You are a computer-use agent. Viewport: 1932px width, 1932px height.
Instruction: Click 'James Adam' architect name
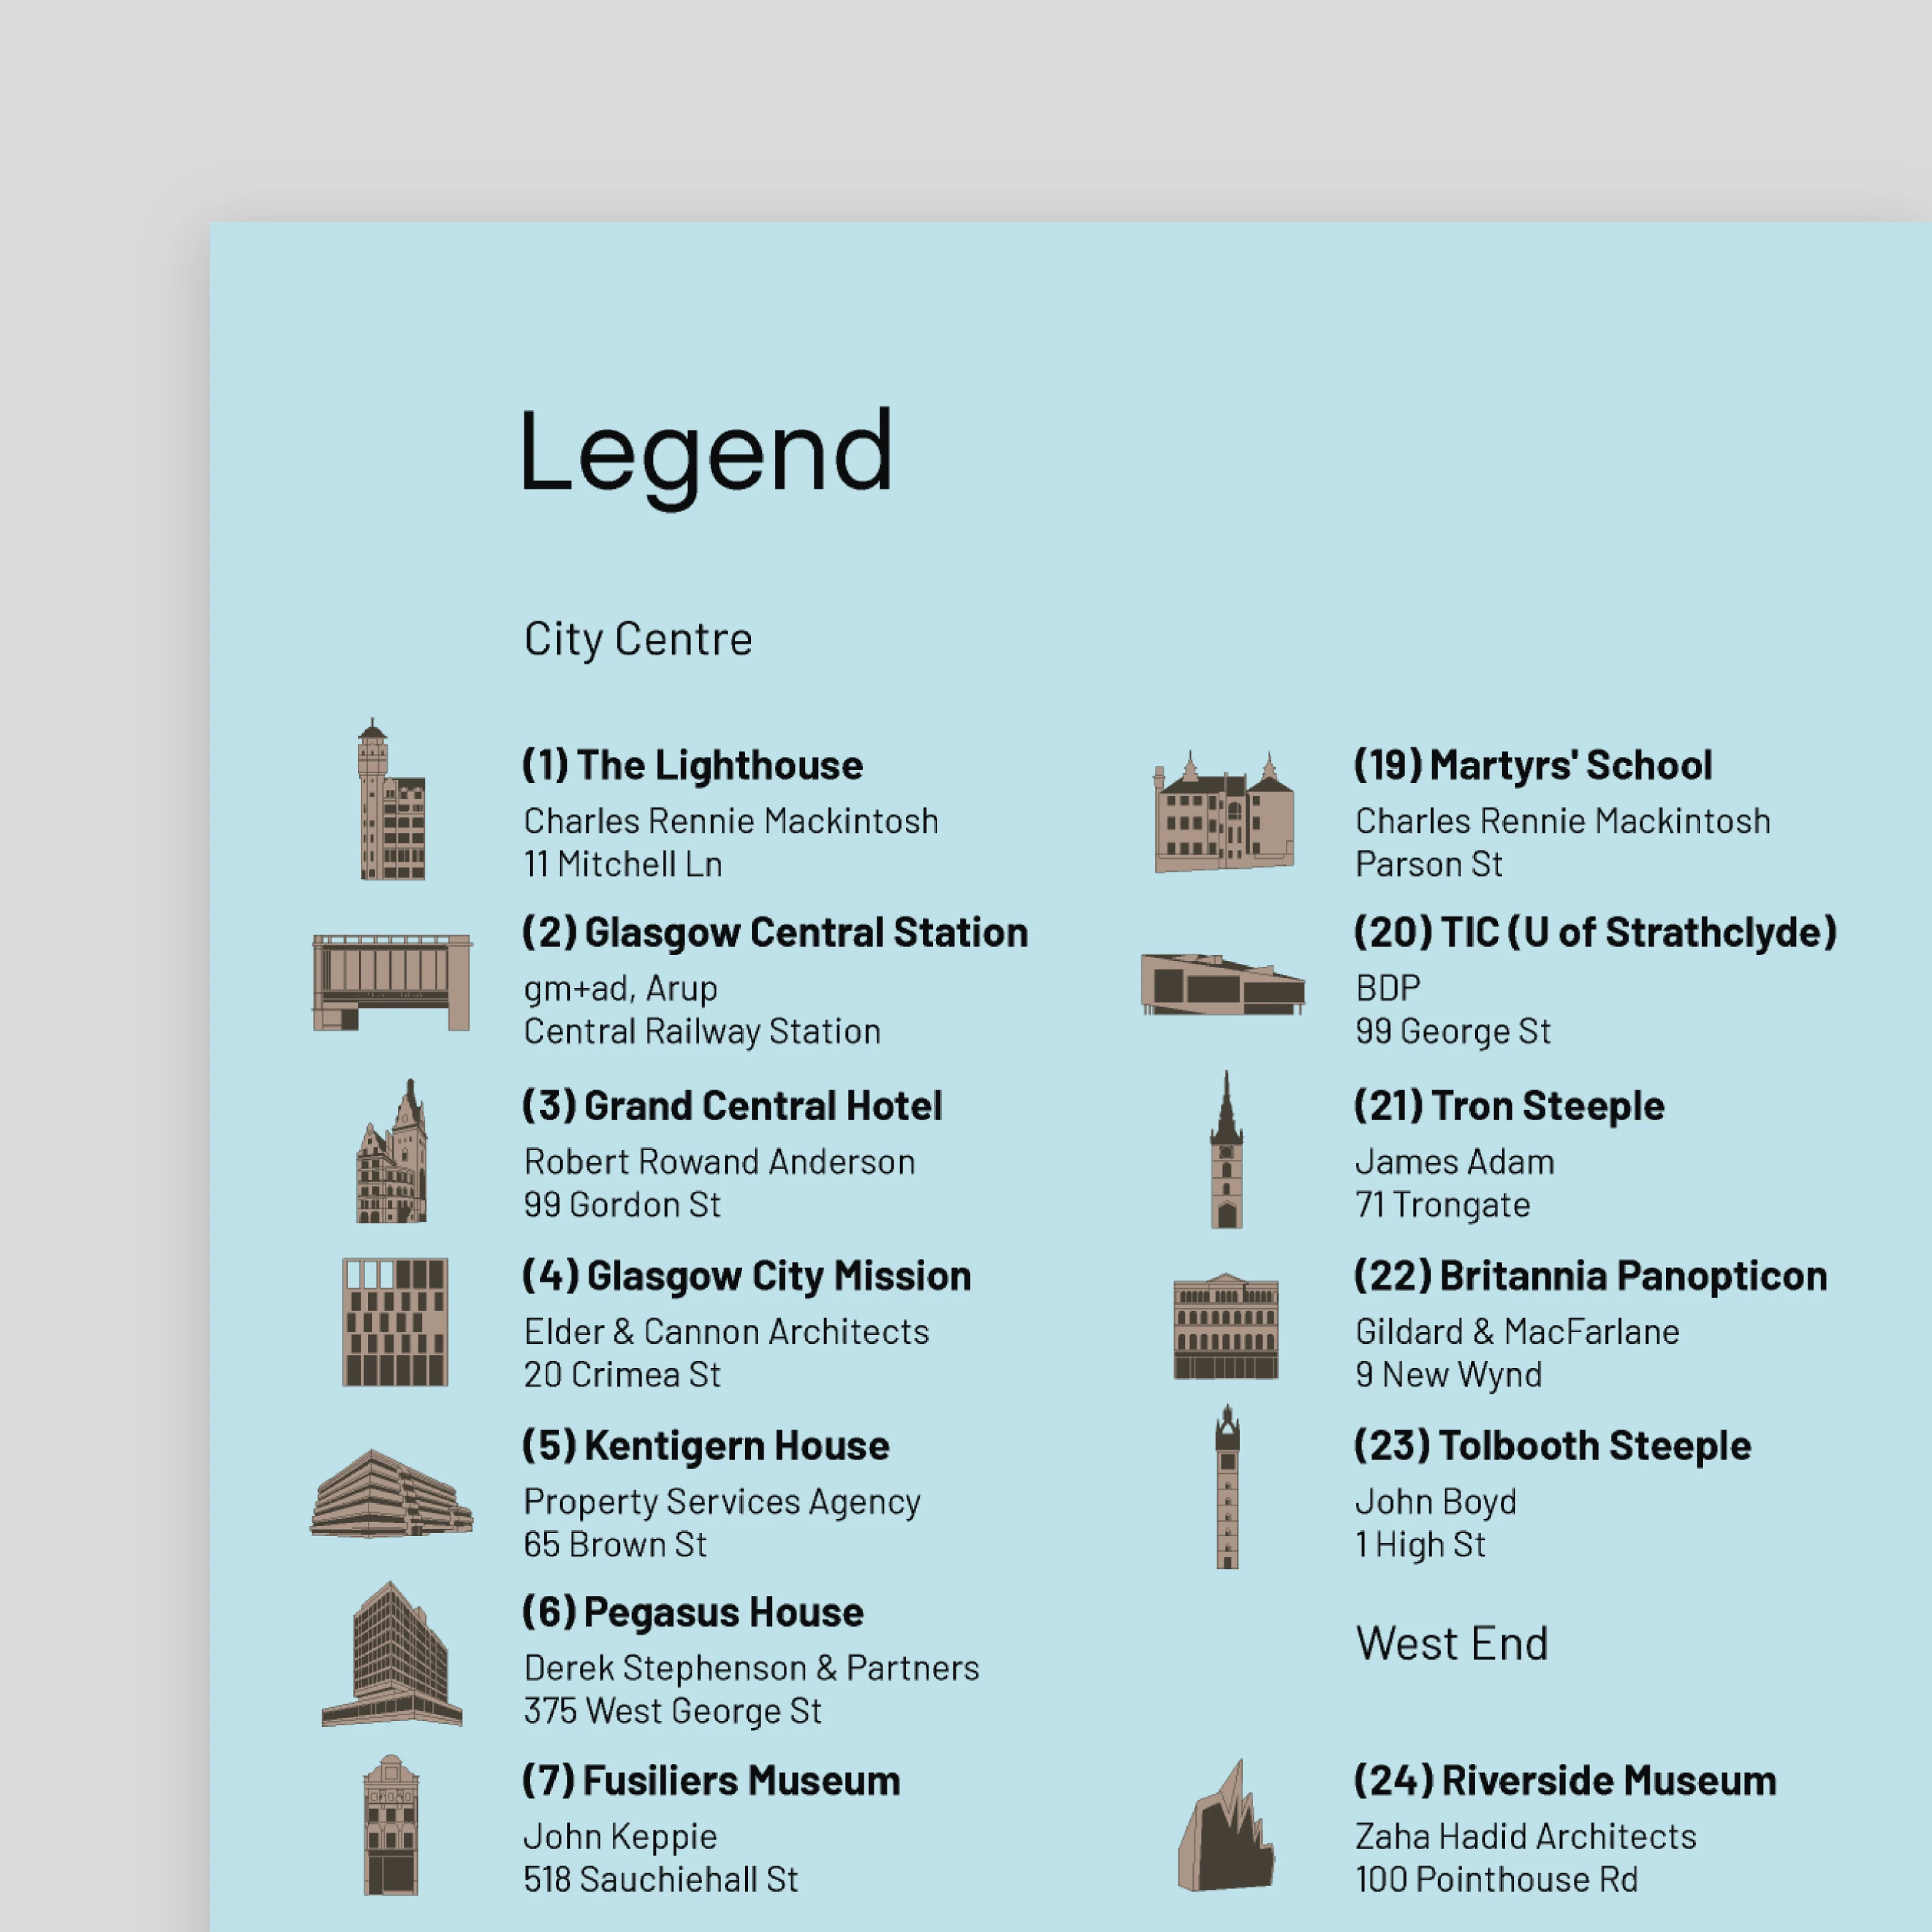tap(1455, 1162)
